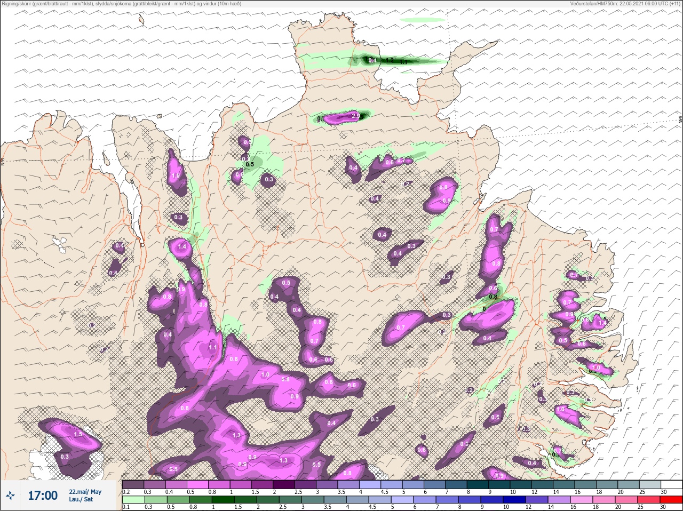This screenshot has height=511, width=683.
Task: Click the lower legend swatch at 25
Action: [x=649, y=500]
